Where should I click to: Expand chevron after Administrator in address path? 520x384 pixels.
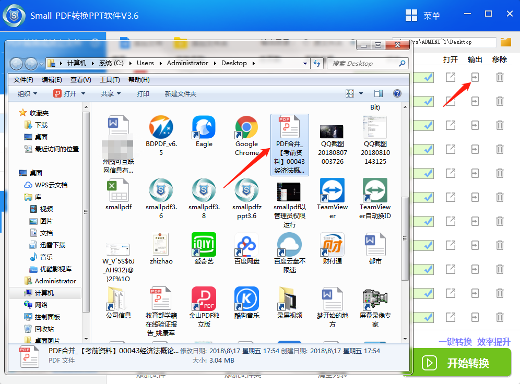215,63
